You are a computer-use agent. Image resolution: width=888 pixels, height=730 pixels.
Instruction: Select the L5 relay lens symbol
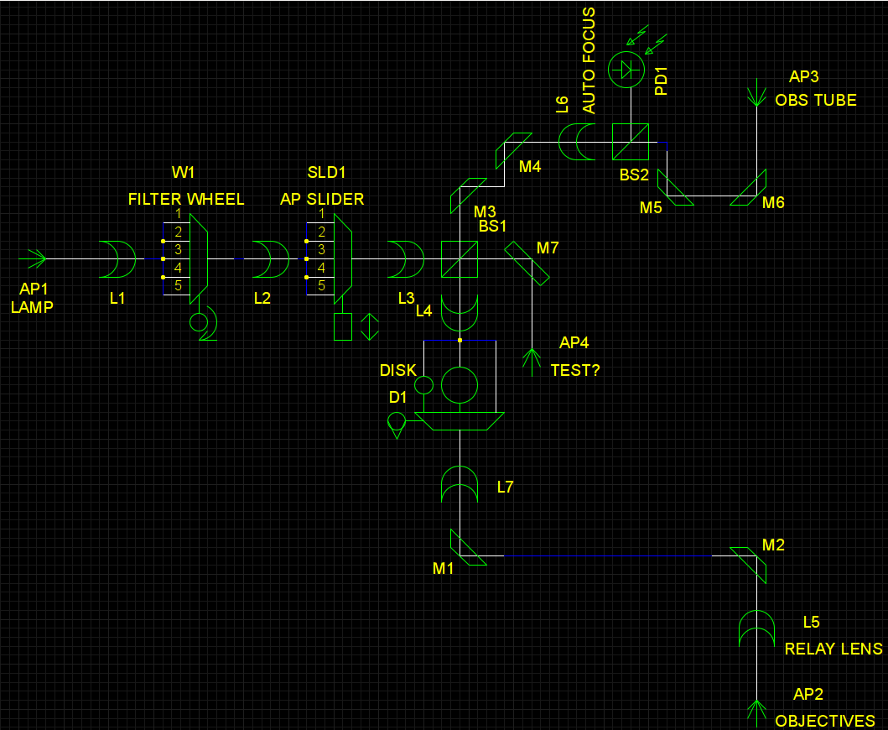756,628
